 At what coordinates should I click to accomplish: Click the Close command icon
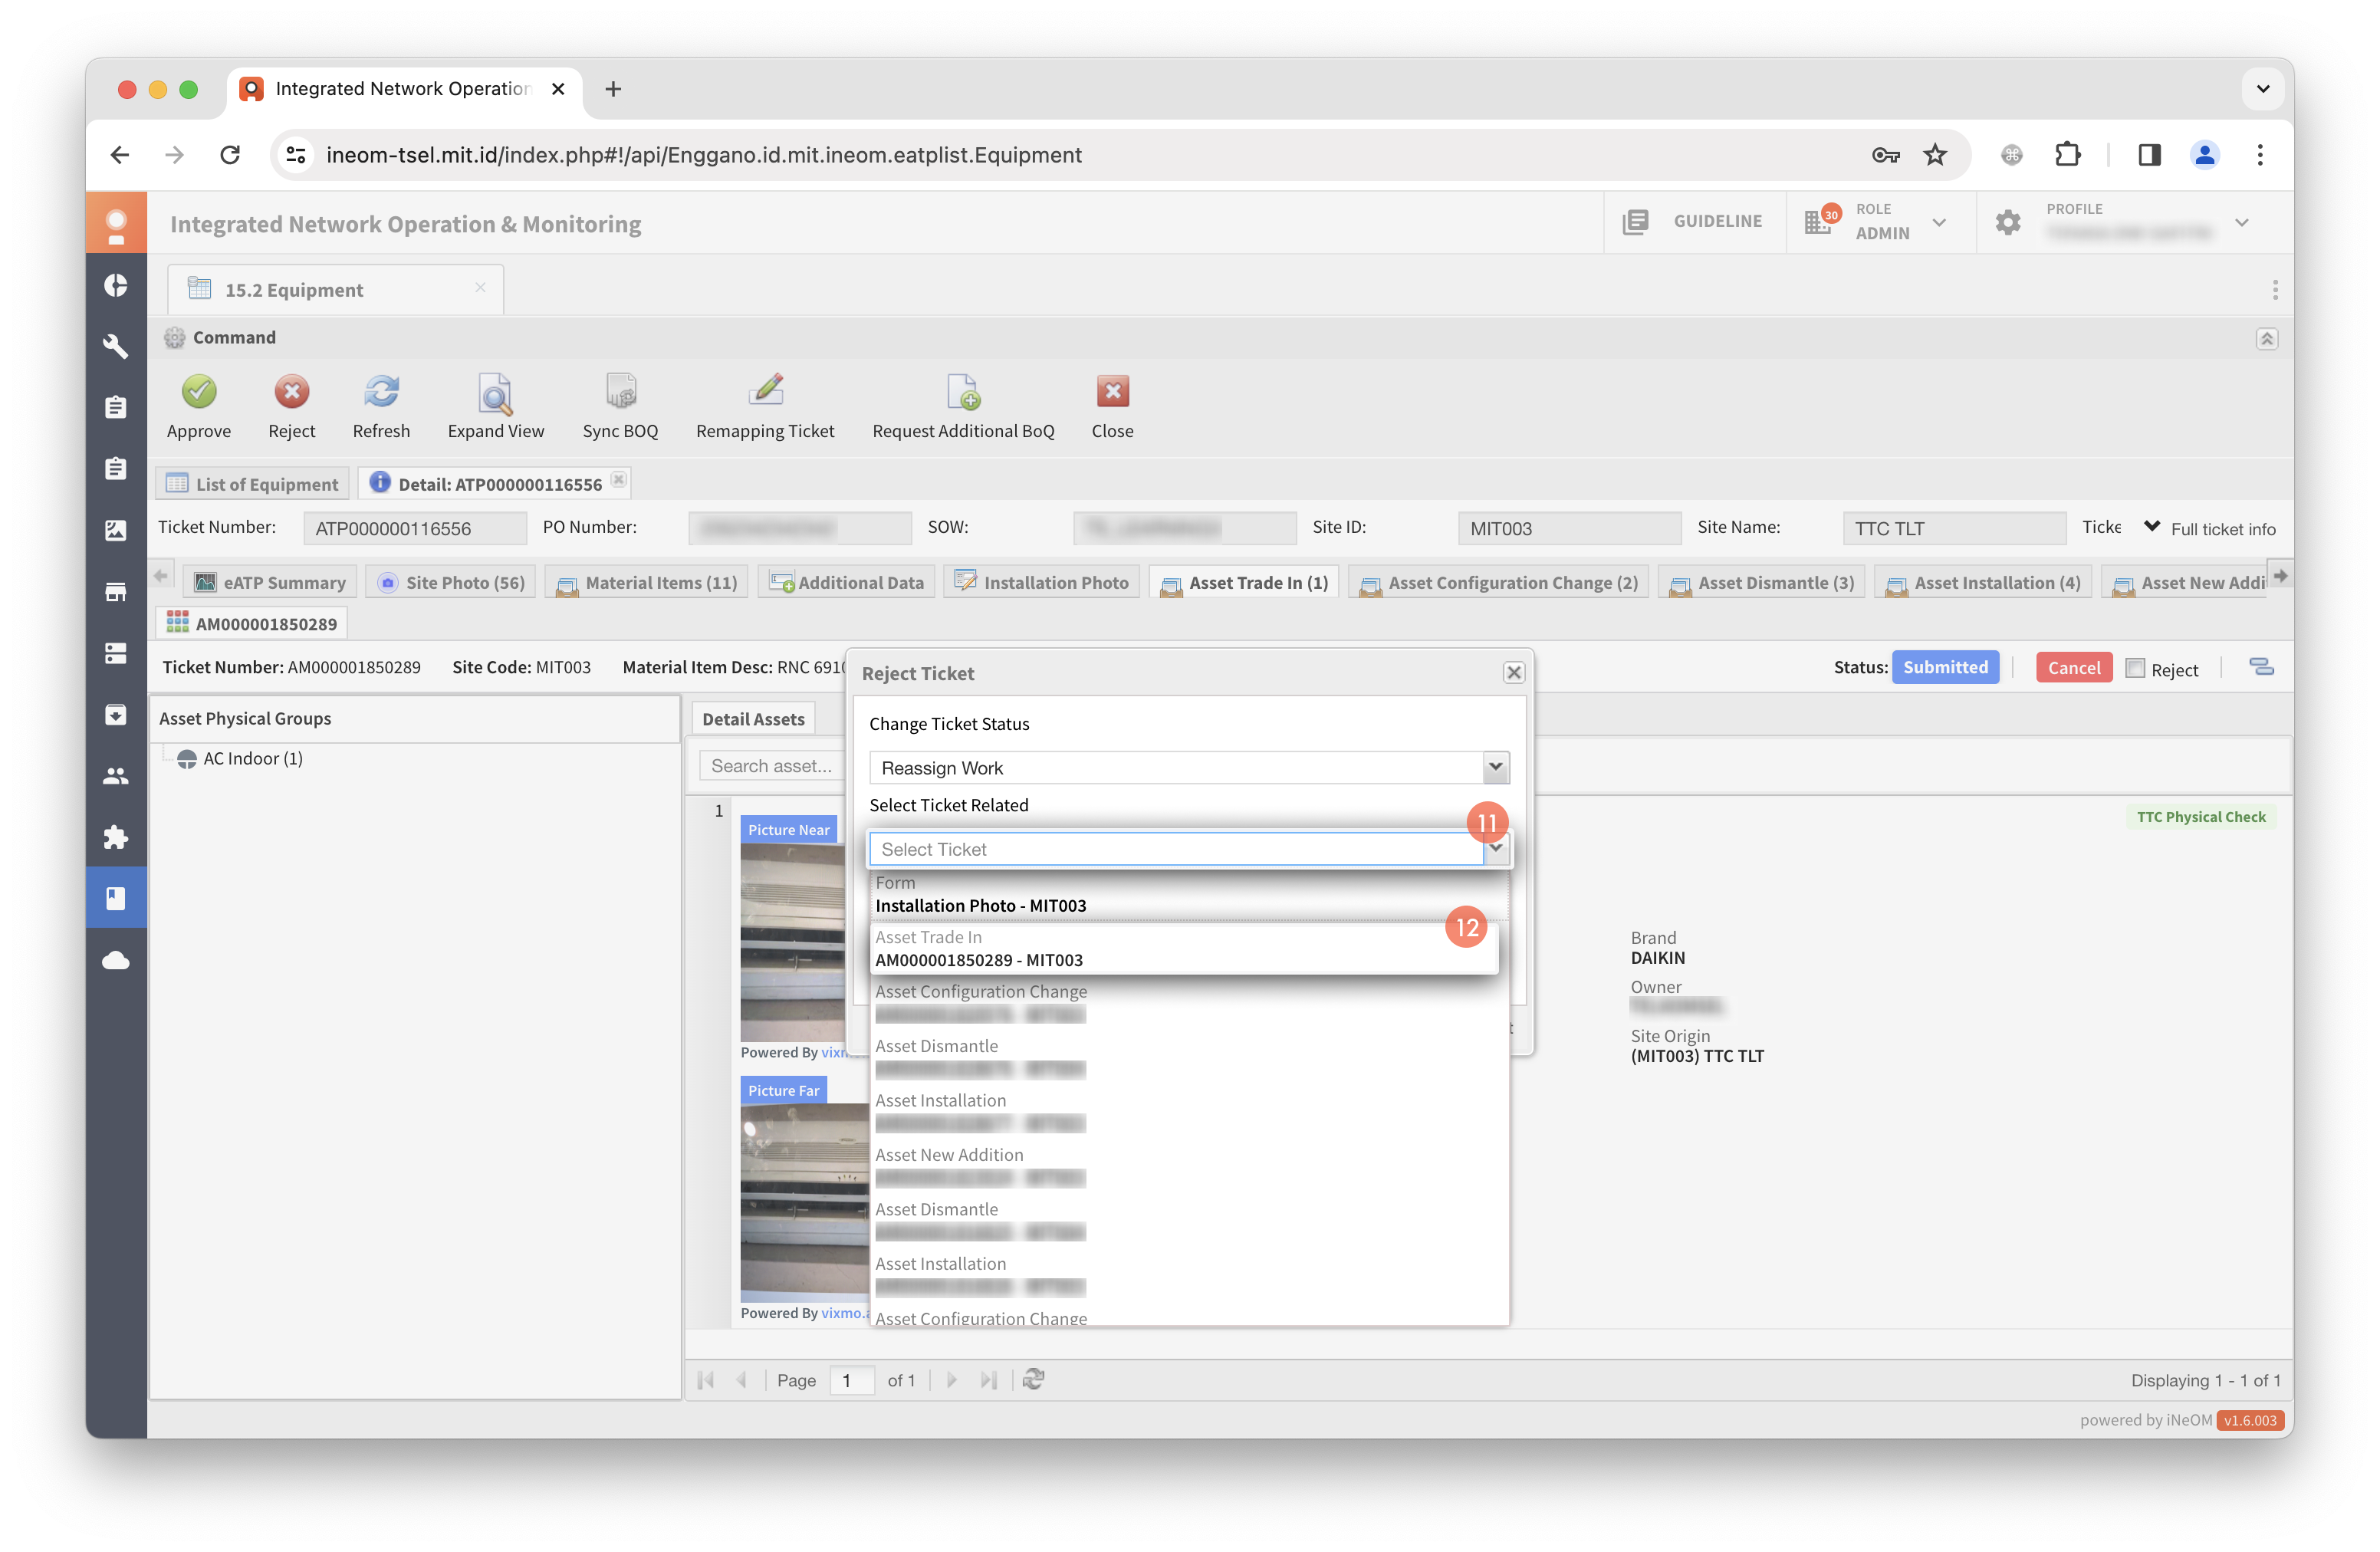coord(1112,392)
